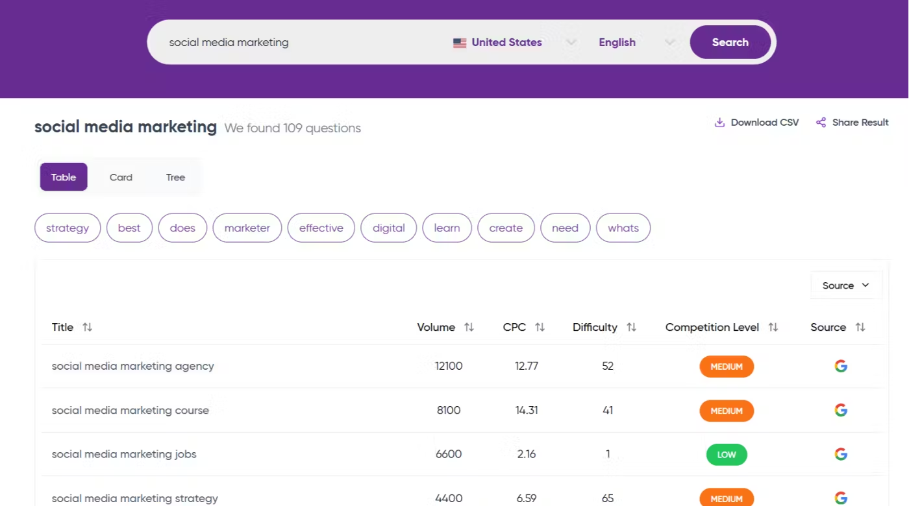Click 'social media marketing strategy' title
This screenshot has height=506, width=909.
coord(135,498)
